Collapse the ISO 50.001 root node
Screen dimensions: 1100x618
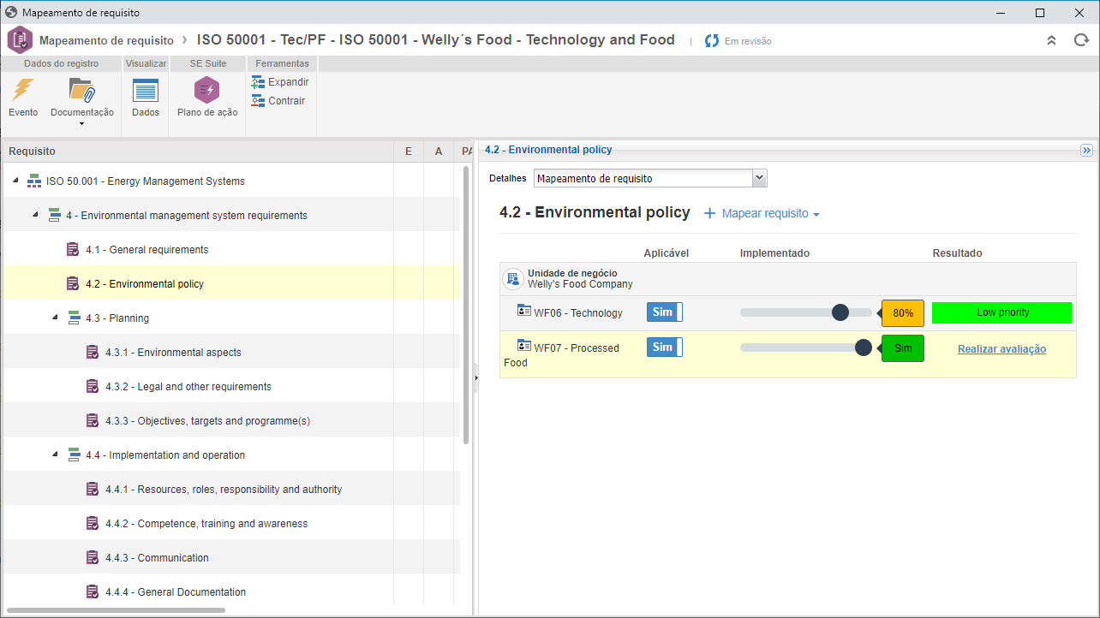(15, 181)
